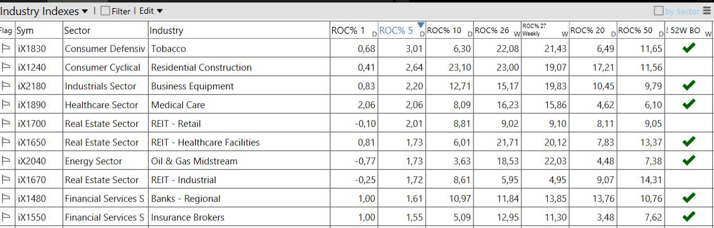Click the by Sector link
This screenshot has height=228, width=714.
point(682,11)
